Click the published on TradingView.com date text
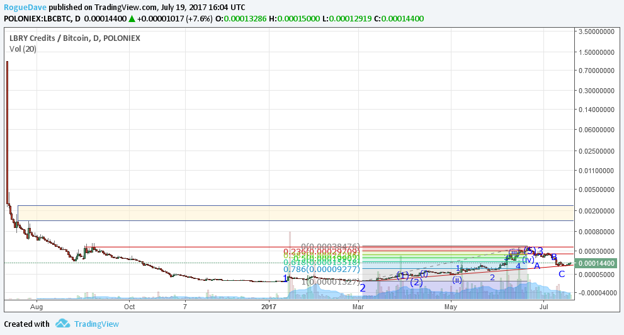 click(147, 7)
